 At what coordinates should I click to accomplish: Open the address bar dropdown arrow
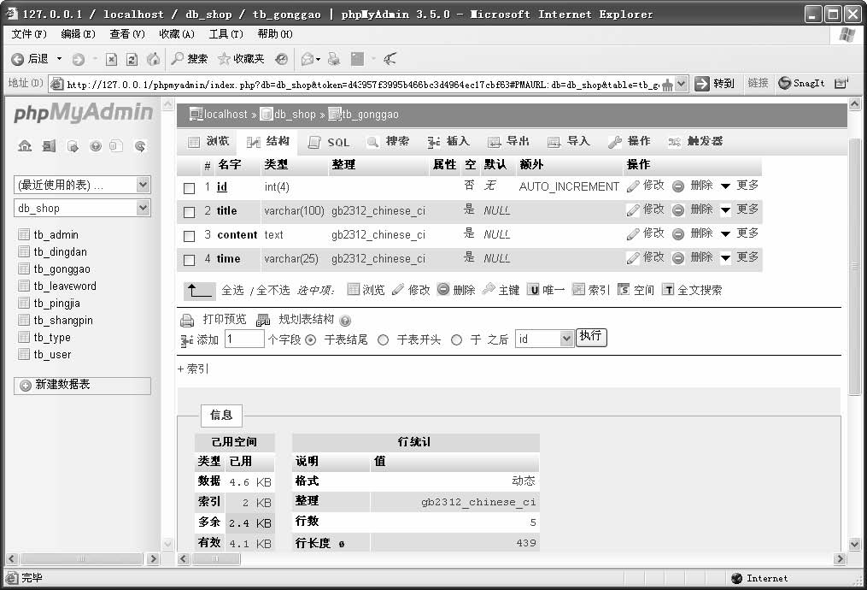(682, 84)
